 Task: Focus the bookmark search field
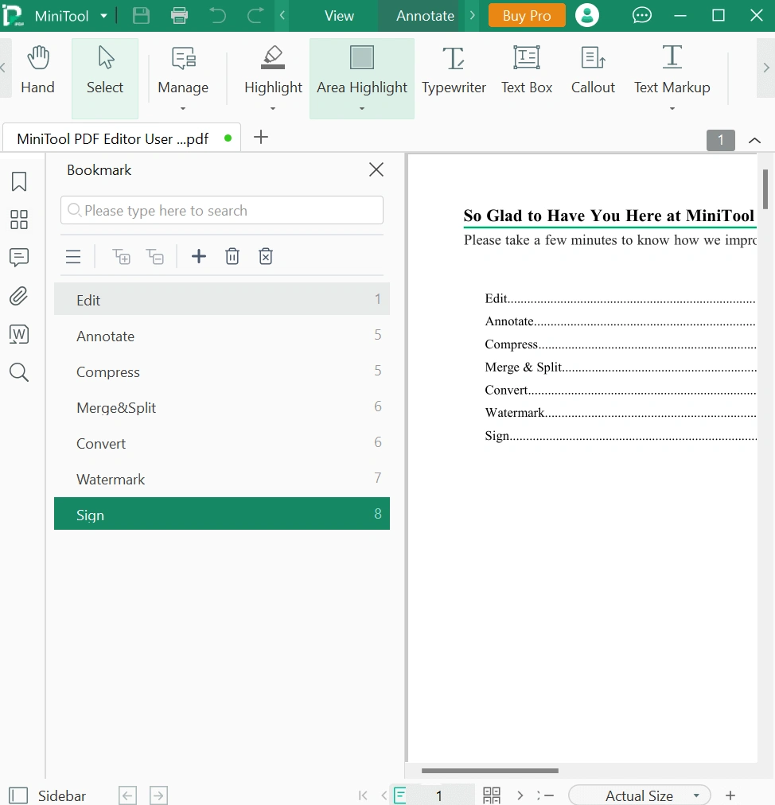pyautogui.click(x=222, y=210)
